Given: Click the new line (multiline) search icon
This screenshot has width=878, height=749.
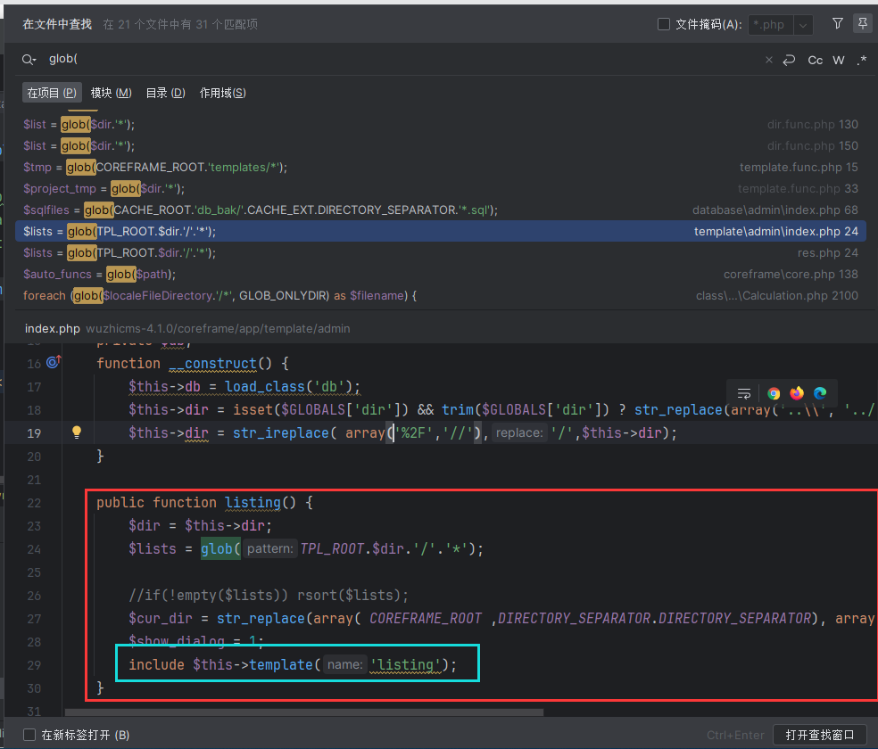Looking at the screenshot, I should [789, 60].
